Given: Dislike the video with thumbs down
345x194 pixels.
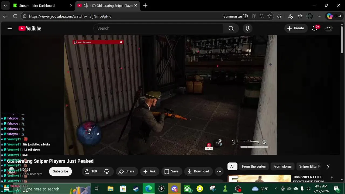Looking at the screenshot, I should tap(107, 171).
